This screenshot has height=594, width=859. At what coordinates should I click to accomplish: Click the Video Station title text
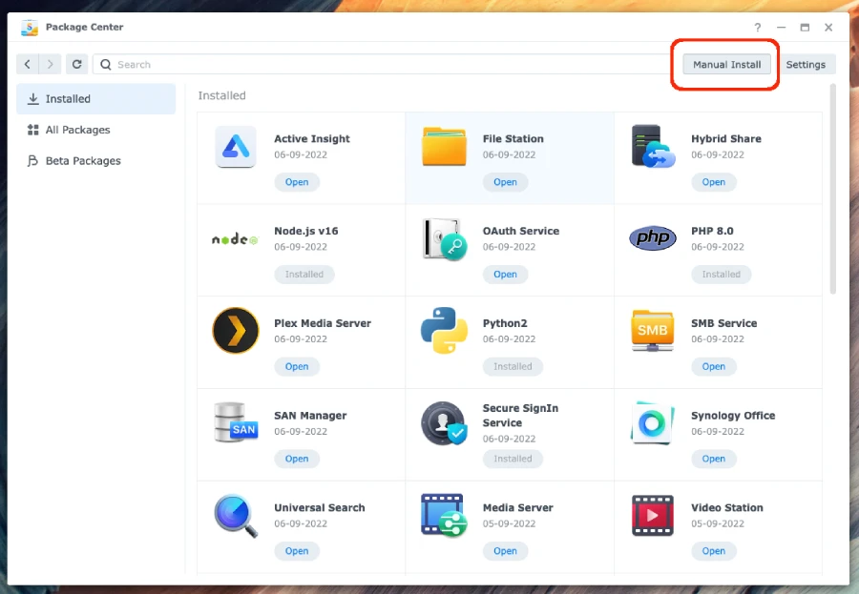pos(726,507)
